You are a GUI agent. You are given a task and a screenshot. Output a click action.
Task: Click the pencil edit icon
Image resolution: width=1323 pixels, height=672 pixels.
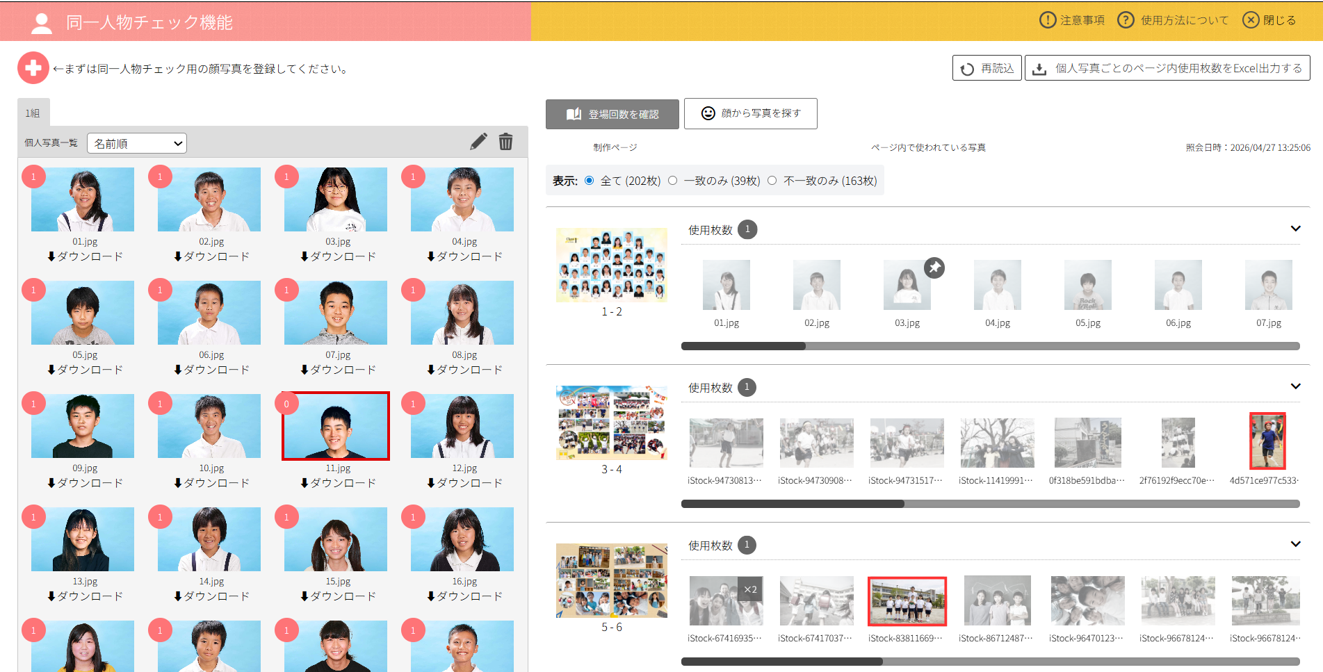click(478, 142)
